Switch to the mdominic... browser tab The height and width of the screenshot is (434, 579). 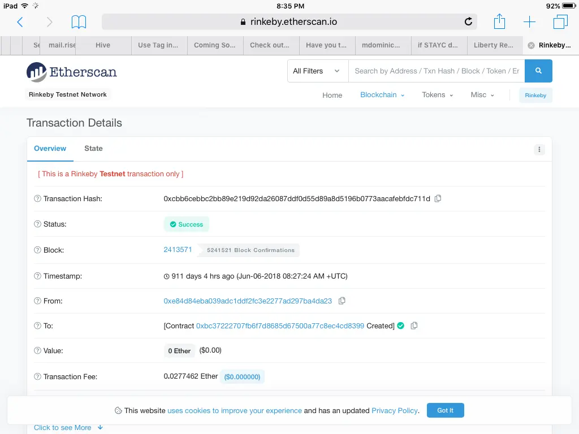383,45
